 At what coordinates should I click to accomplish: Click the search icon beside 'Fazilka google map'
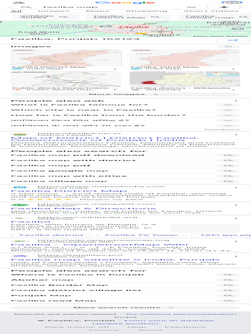[x=228, y=171]
